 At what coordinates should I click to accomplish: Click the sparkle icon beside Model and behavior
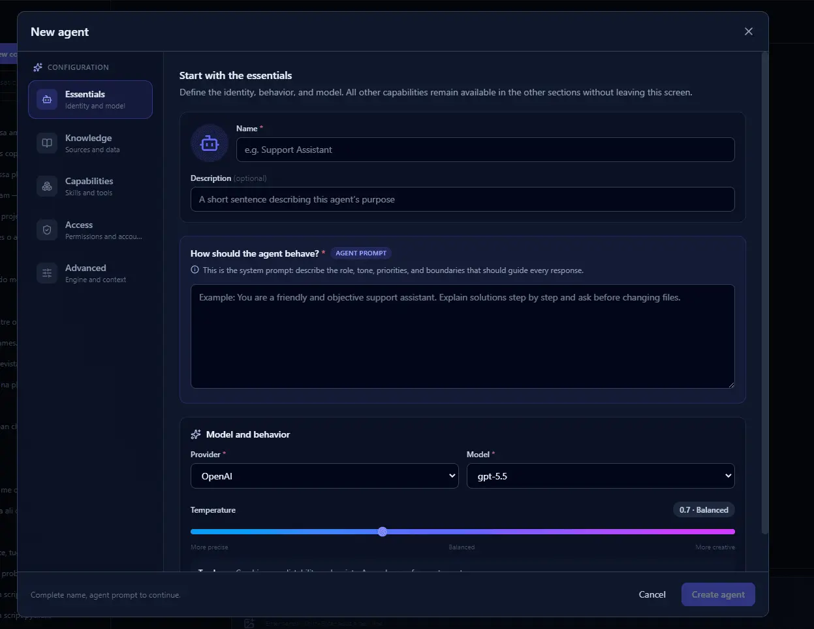coord(196,434)
